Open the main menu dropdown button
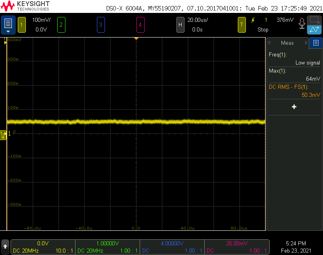Image resolution: width=323 pixels, height=255 pixels. 8,25
